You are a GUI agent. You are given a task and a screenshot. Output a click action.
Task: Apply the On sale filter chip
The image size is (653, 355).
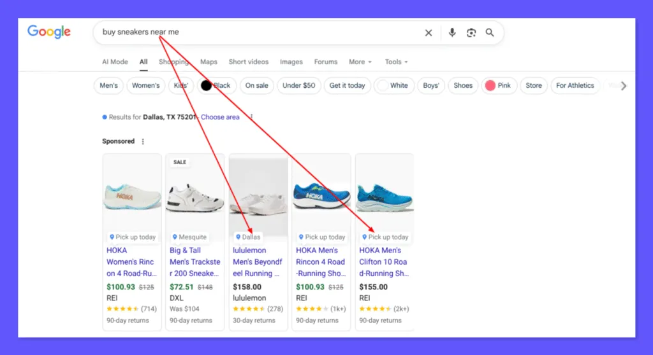click(x=256, y=85)
